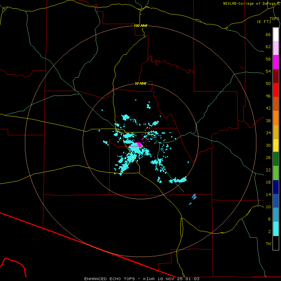
Task: Click the light blue swatch between 6 and 10
Action: tap(276, 215)
